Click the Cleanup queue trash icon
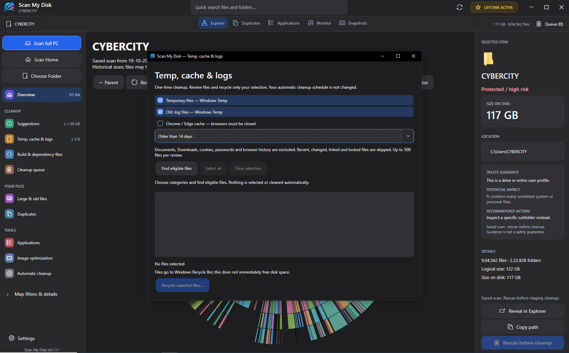Image resolution: width=569 pixels, height=353 pixels. [10, 170]
